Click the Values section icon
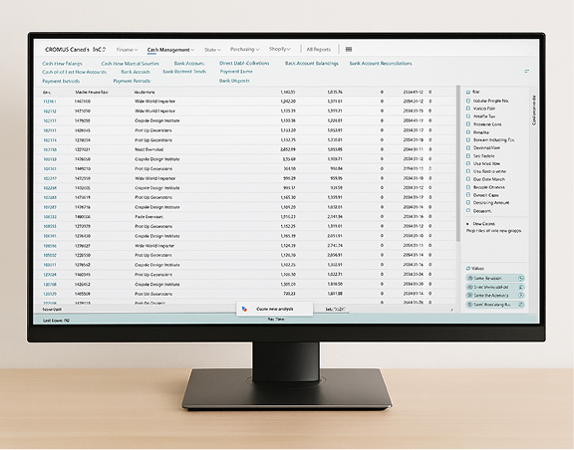Viewport: 574px width, 450px height. 468,268
